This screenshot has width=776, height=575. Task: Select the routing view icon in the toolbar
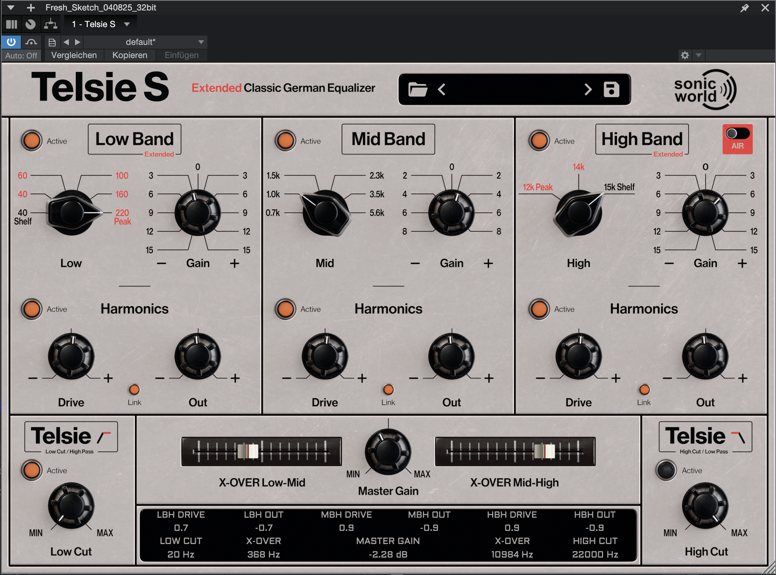pos(50,24)
